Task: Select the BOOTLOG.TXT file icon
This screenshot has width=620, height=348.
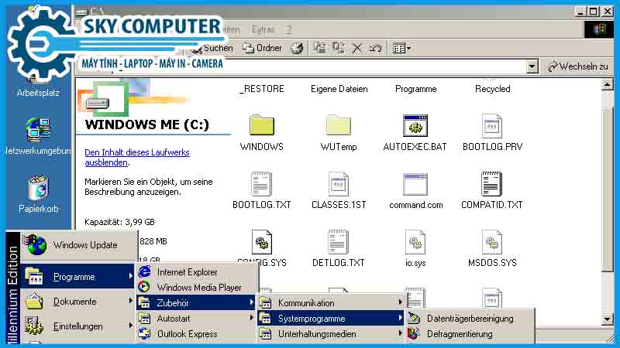Action: [x=262, y=184]
